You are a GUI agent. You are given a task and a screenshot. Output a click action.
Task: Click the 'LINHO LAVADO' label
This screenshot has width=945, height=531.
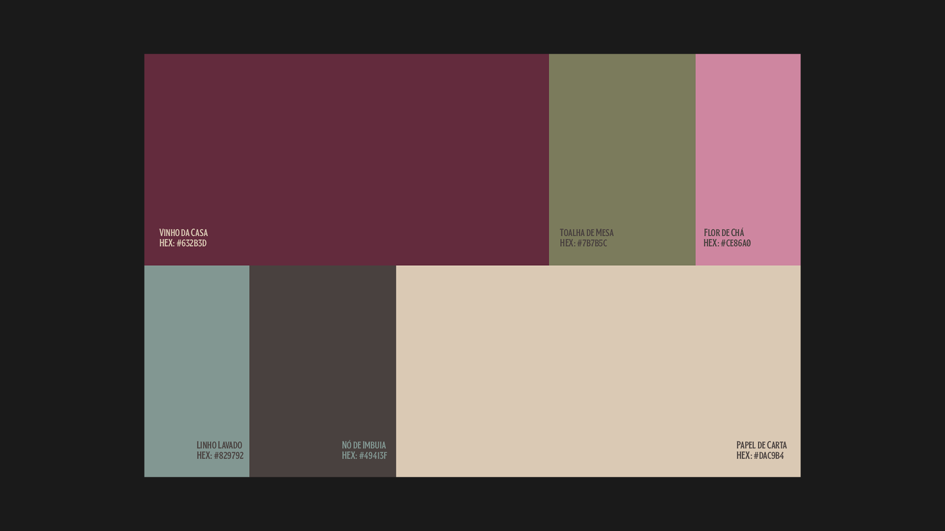coord(220,445)
